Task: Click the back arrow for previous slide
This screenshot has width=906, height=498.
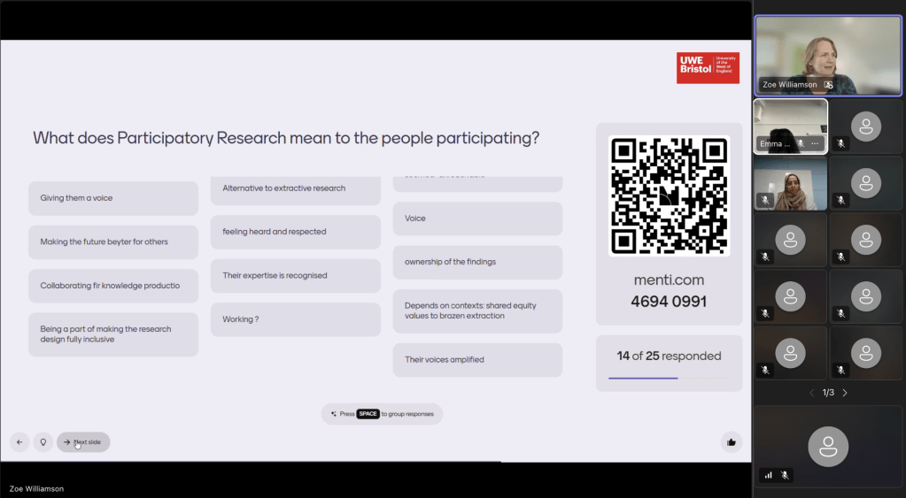Action: click(19, 442)
